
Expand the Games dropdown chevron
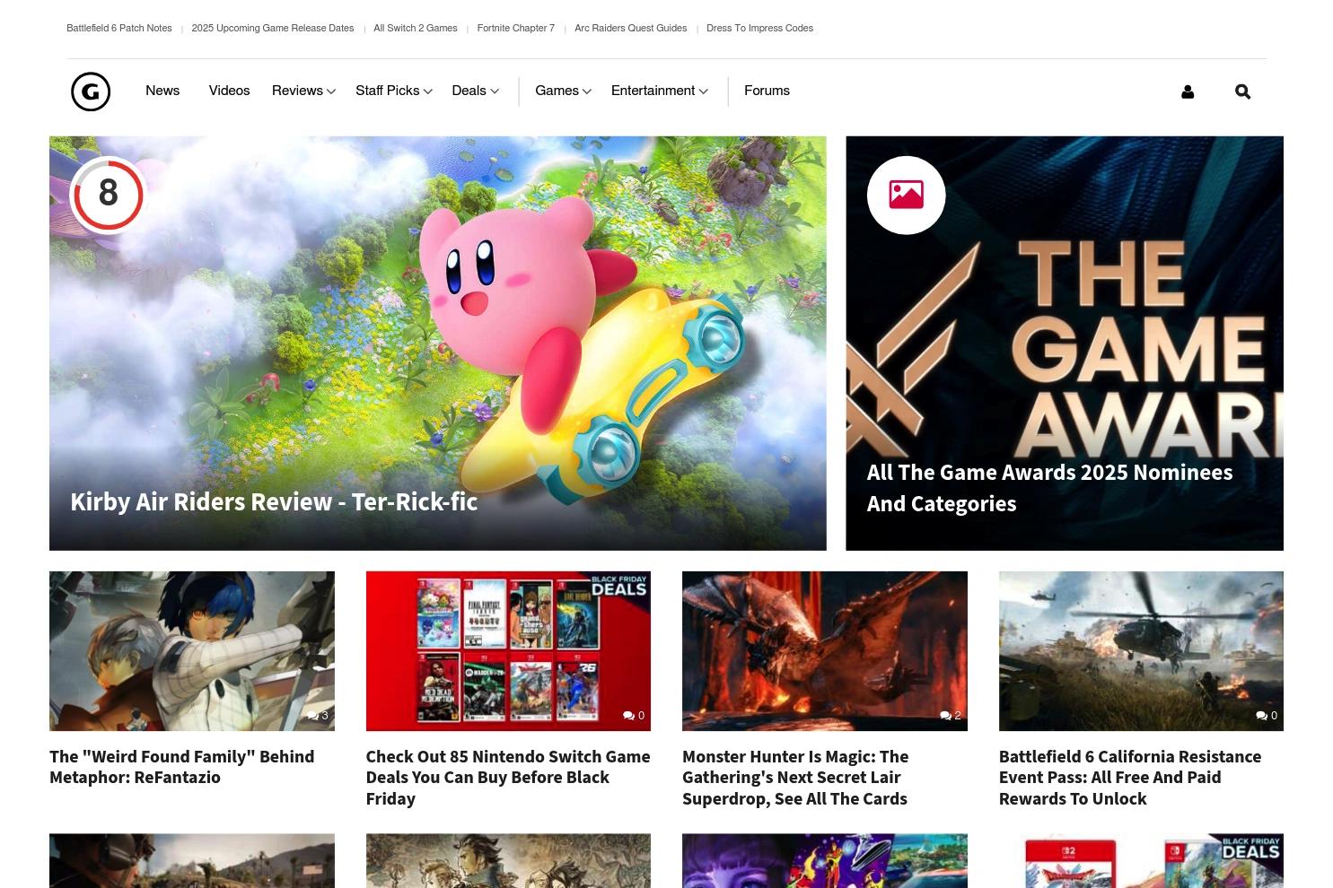(587, 91)
